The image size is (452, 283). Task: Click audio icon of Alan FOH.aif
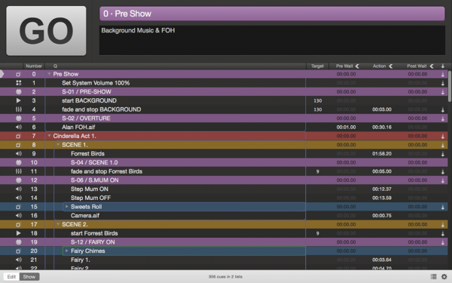point(18,127)
